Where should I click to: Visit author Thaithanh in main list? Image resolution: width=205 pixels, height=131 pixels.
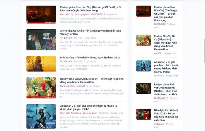pos(104,113)
